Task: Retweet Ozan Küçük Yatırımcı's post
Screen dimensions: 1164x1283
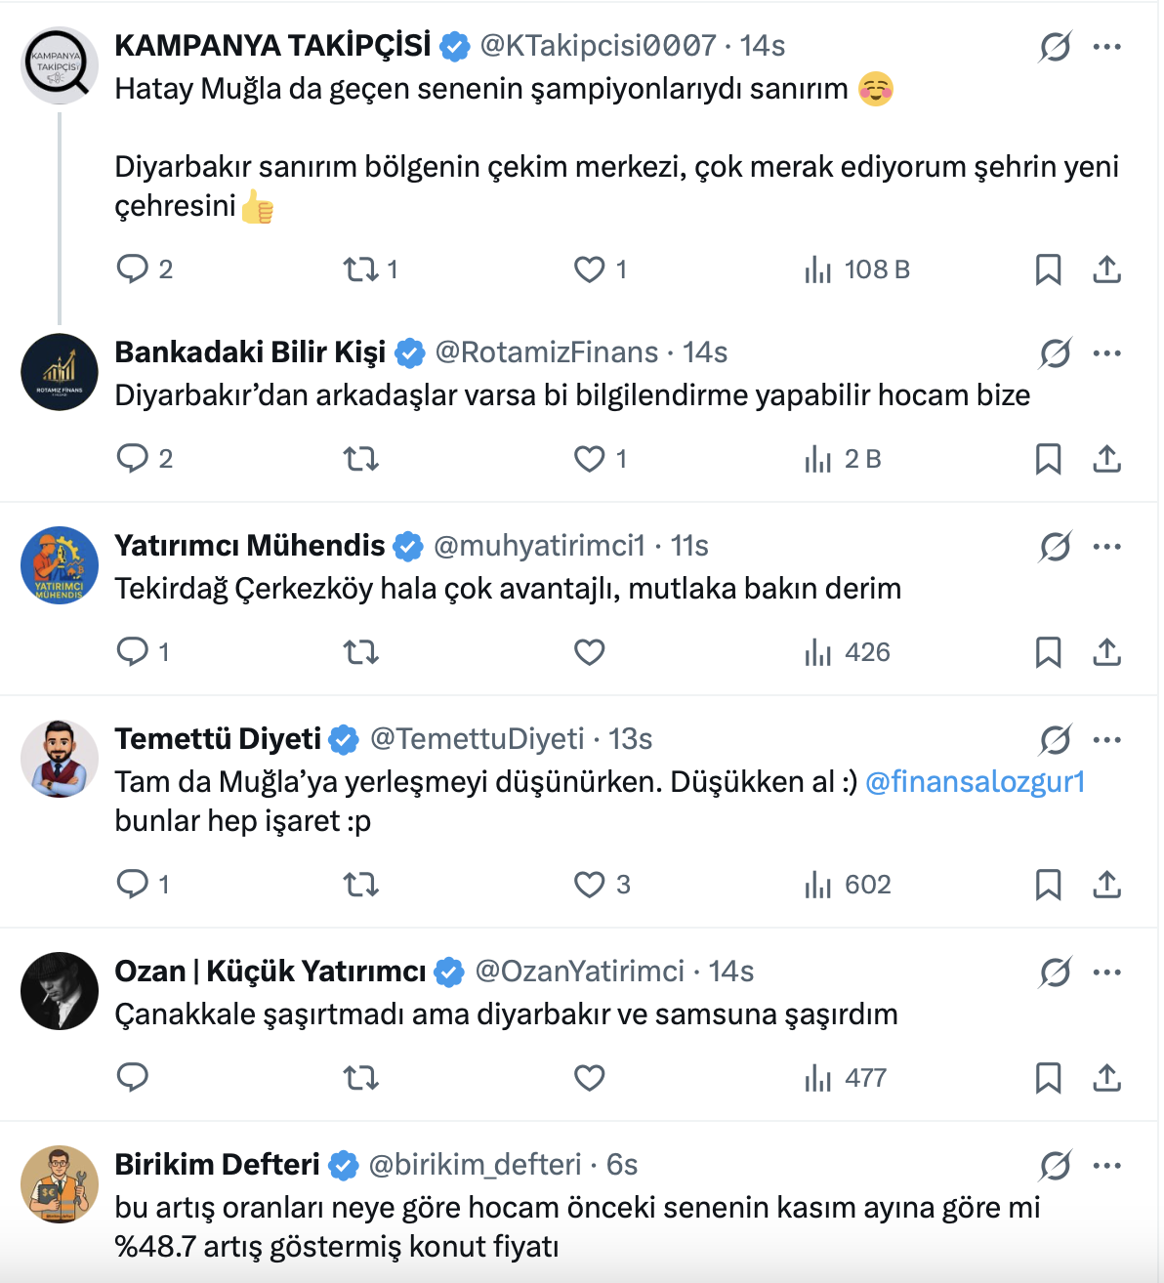Action: tap(361, 1077)
